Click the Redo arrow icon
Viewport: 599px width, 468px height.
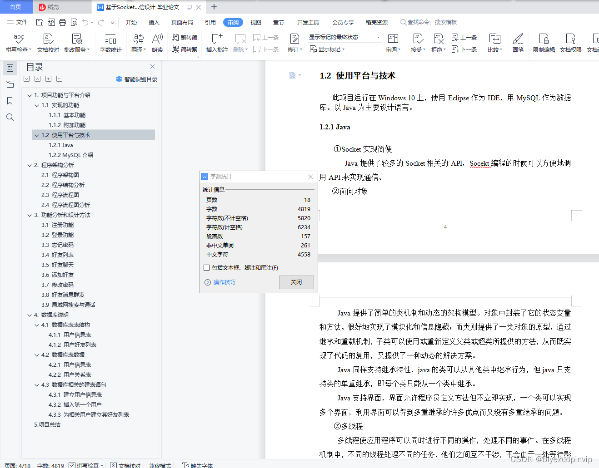pos(101,22)
